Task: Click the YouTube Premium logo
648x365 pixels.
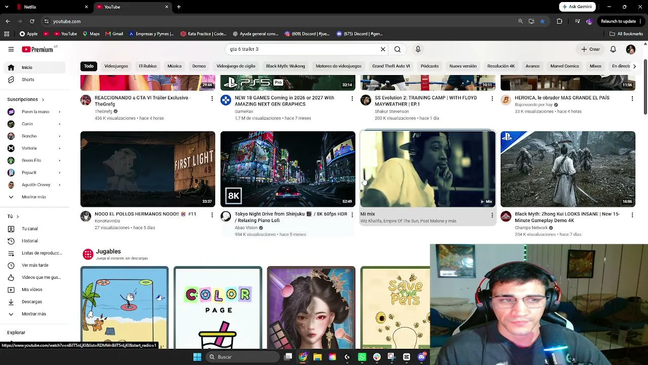Action: point(37,49)
